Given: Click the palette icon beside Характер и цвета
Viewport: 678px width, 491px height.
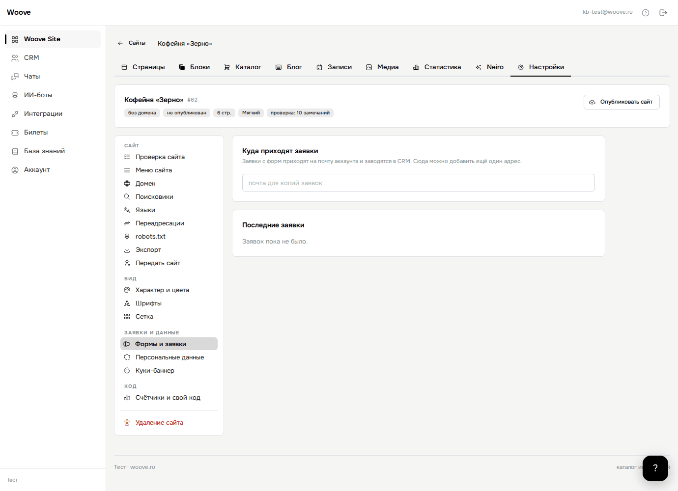Looking at the screenshot, I should pos(127,290).
